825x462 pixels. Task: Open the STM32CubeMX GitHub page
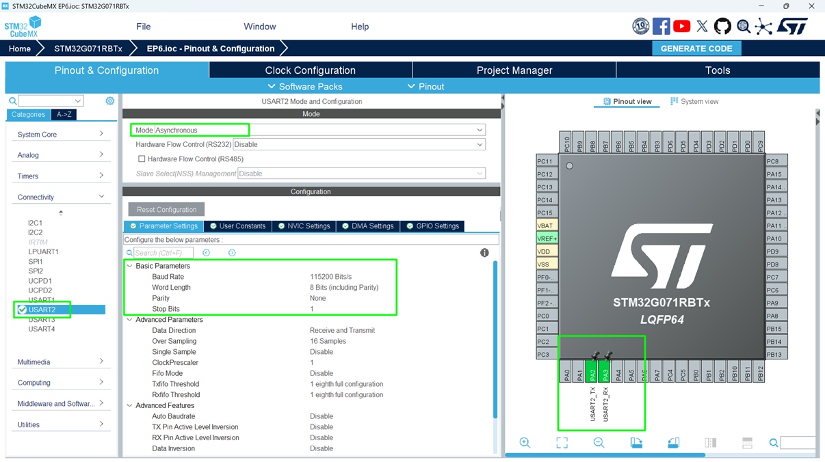(722, 26)
